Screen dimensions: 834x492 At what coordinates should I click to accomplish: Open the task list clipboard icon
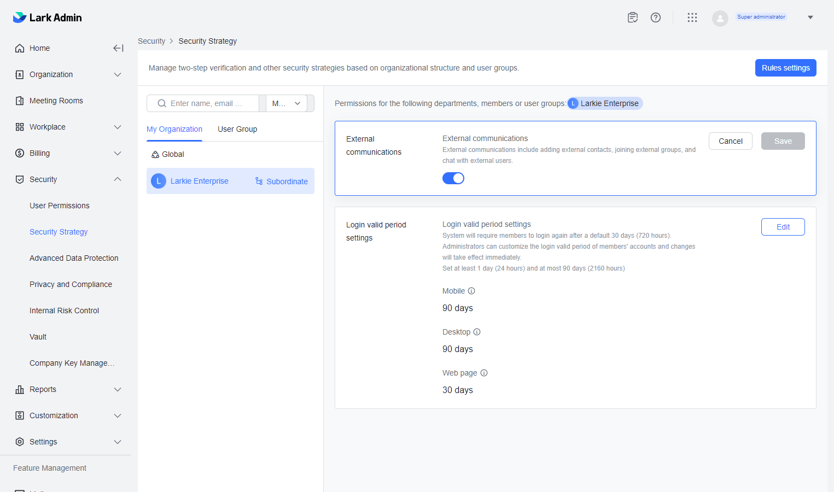(x=633, y=17)
